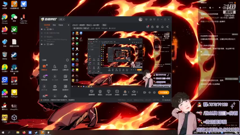Click the gift box icon with red dot
The width and height of the screenshot is (240, 135).
point(148,27)
